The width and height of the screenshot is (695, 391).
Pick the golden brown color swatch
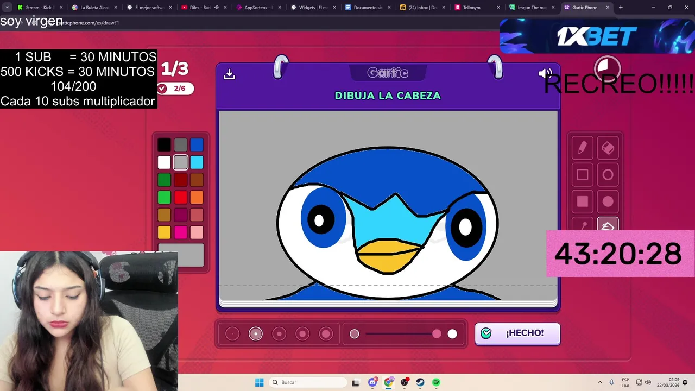point(164,215)
